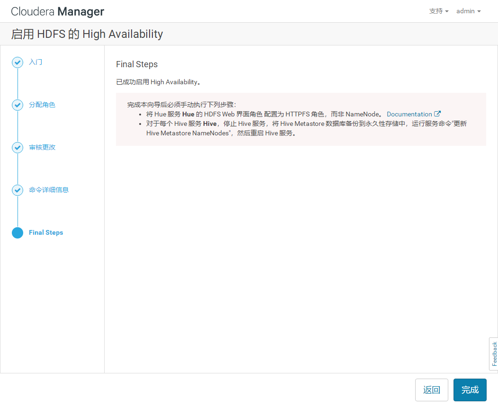Click the 审核更改 step checkmark icon

(18, 148)
